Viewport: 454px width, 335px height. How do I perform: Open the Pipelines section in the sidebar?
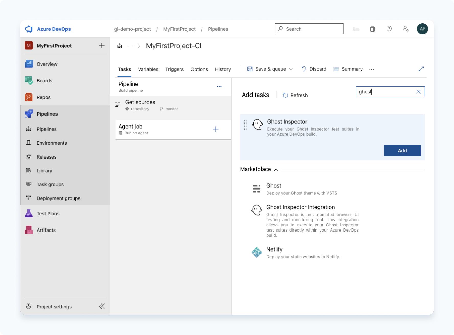(x=47, y=114)
